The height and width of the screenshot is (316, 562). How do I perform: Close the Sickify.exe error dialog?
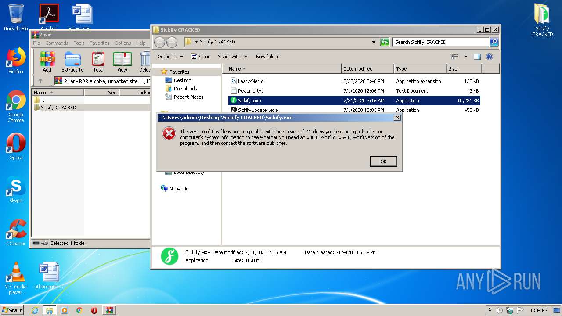tap(397, 118)
